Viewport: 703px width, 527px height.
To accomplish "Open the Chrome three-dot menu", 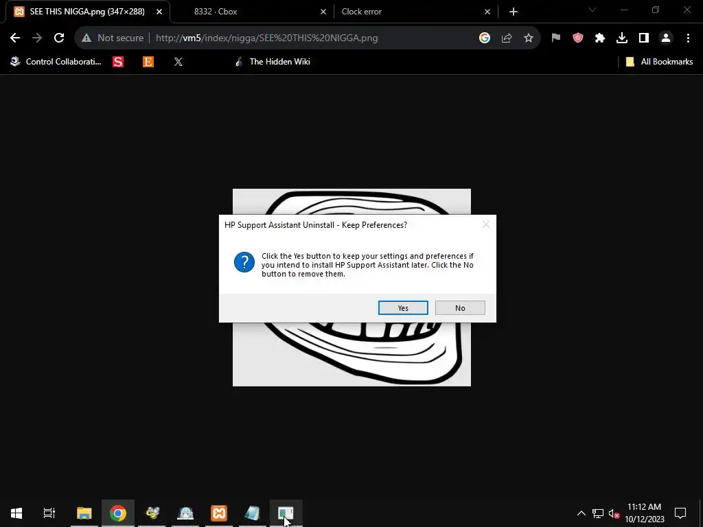I will (688, 38).
